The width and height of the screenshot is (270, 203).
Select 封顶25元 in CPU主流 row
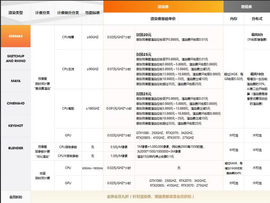(144, 54)
